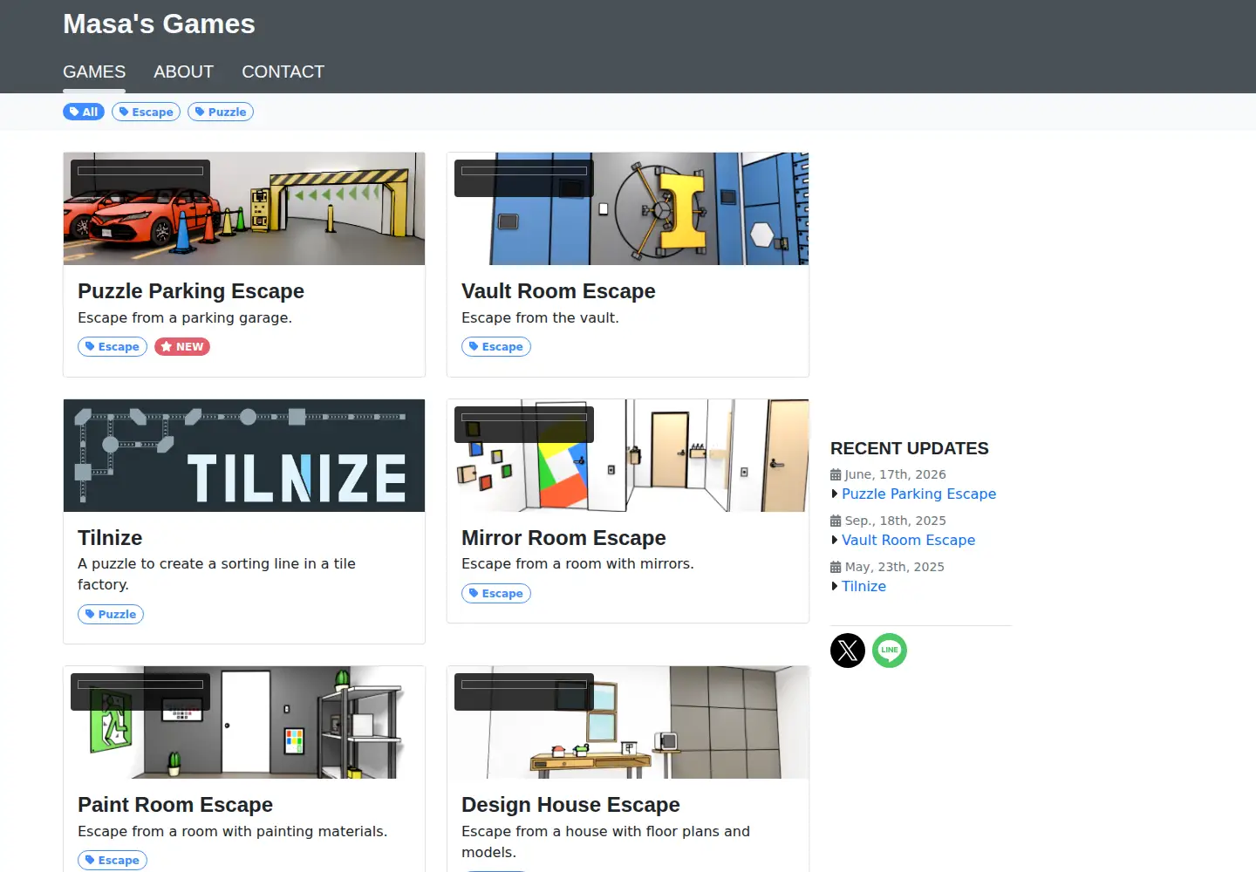Viewport: 1256px width, 872px height.
Task: Open the CONTACT navigation tab
Action: pos(283,72)
